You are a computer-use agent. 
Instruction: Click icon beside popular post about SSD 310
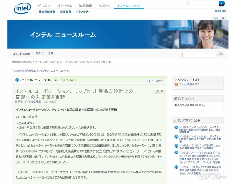pyautogui.click(x=176, y=167)
